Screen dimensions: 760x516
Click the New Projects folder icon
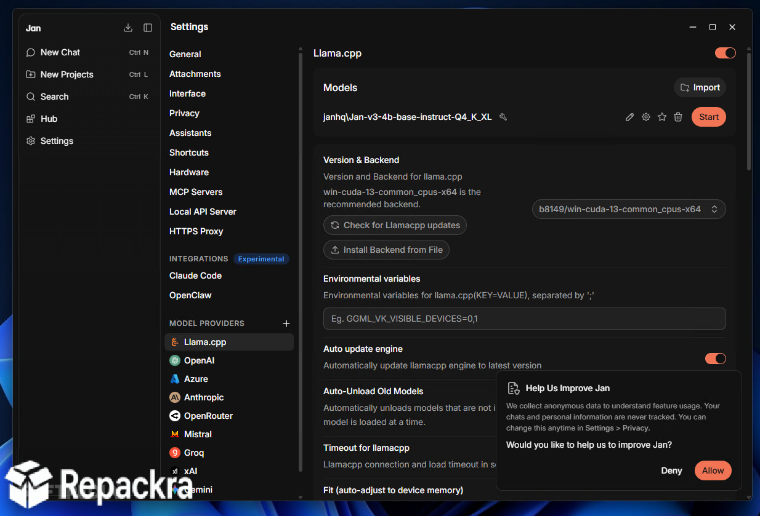31,74
